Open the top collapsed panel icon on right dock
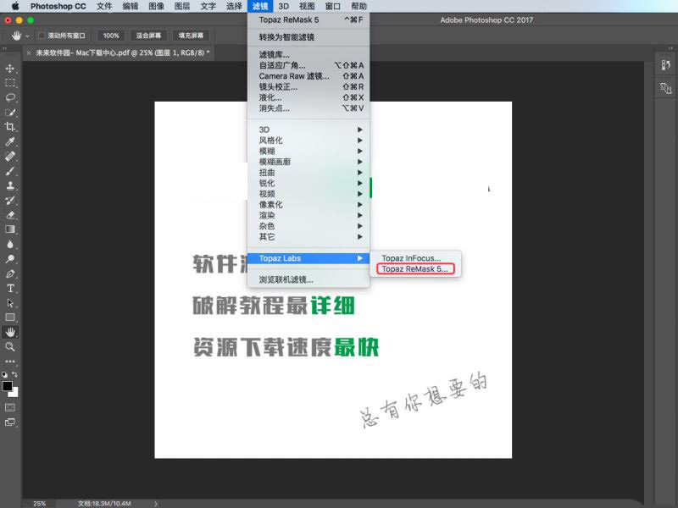678x508 pixels. [665, 65]
